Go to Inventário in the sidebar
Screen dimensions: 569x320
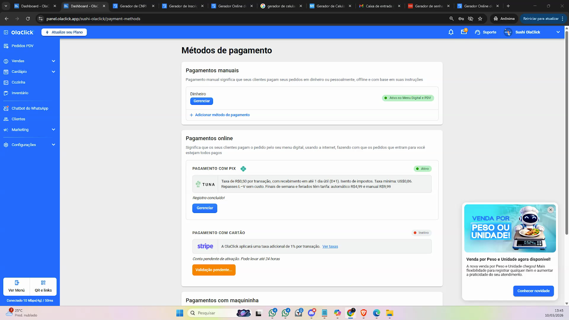coord(20,93)
